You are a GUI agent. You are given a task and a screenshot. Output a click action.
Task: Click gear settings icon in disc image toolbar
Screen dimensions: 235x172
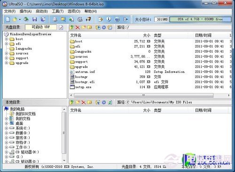[104, 28]
